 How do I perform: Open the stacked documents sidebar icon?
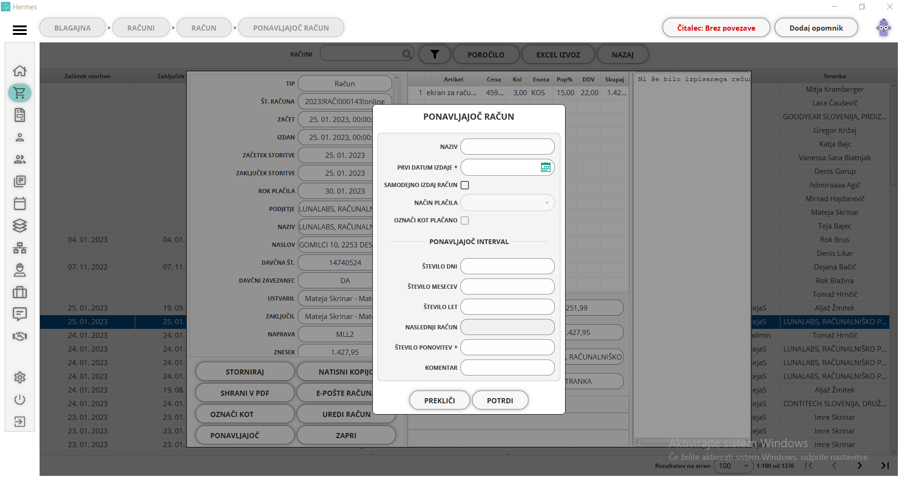point(20,181)
